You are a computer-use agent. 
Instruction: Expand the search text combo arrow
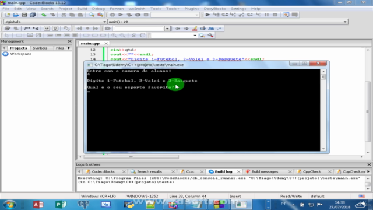pos(167,29)
